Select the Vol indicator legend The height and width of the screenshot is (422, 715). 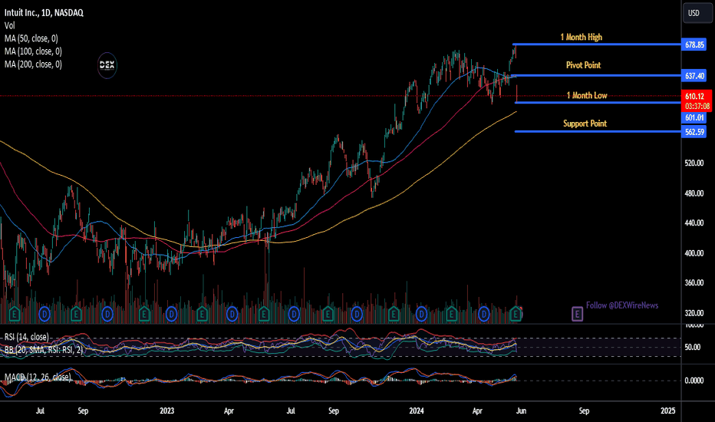pos(9,25)
